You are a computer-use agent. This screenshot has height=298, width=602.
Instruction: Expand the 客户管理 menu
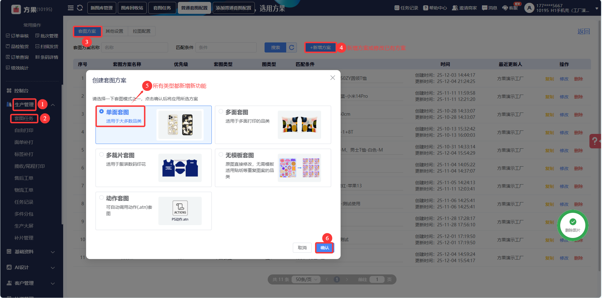[x=53, y=283]
